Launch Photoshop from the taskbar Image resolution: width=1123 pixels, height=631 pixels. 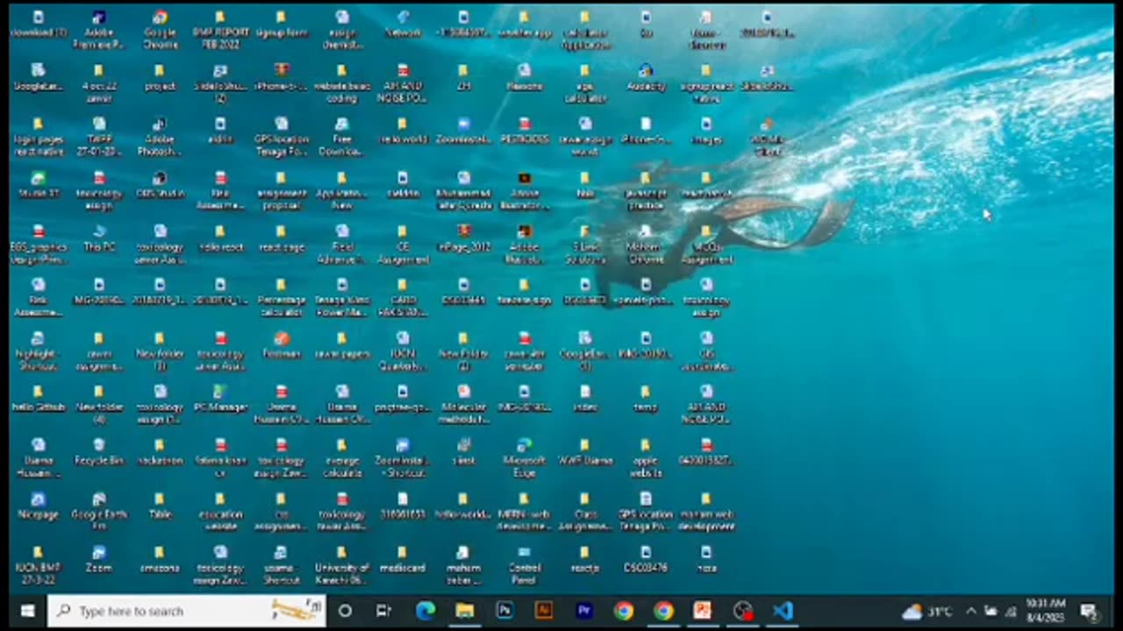(504, 611)
